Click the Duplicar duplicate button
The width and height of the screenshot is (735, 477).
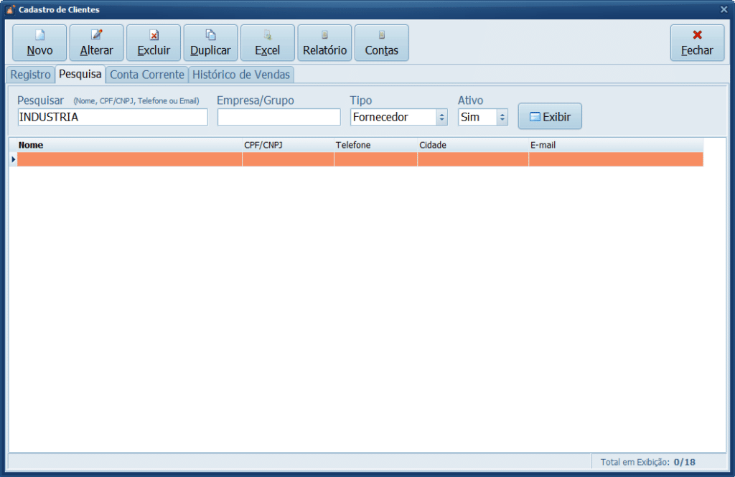coord(210,43)
